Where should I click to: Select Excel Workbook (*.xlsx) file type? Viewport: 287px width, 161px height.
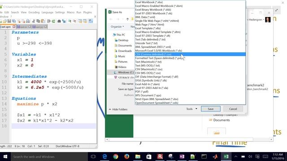coord(190,2)
